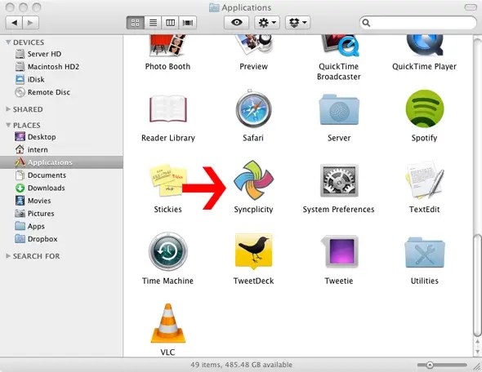Screen dimensions: 482x372
Task: Open Downloads in the sidebar
Action: click(x=61, y=188)
